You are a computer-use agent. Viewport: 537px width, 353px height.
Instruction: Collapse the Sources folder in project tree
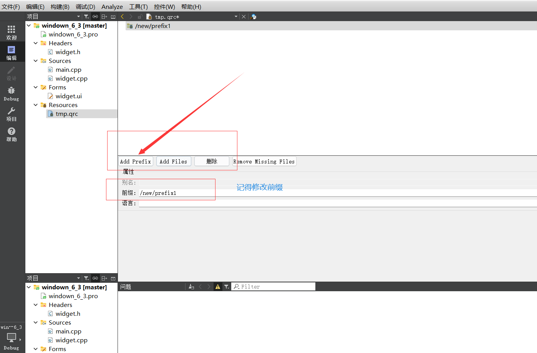(x=35, y=61)
